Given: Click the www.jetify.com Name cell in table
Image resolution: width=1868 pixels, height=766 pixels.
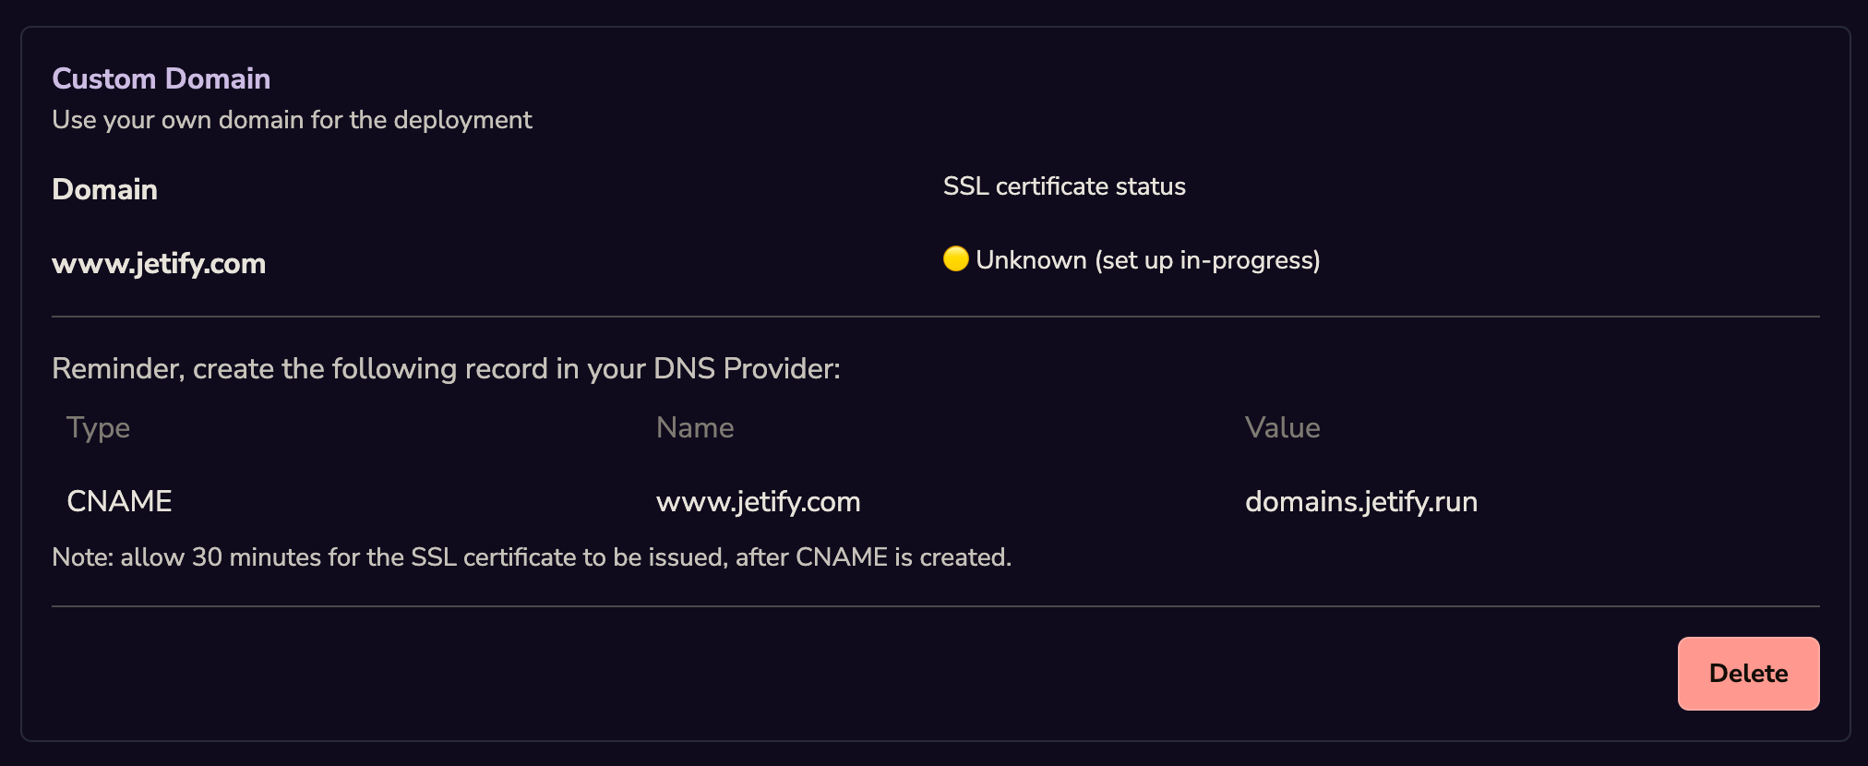Looking at the screenshot, I should pos(757,502).
